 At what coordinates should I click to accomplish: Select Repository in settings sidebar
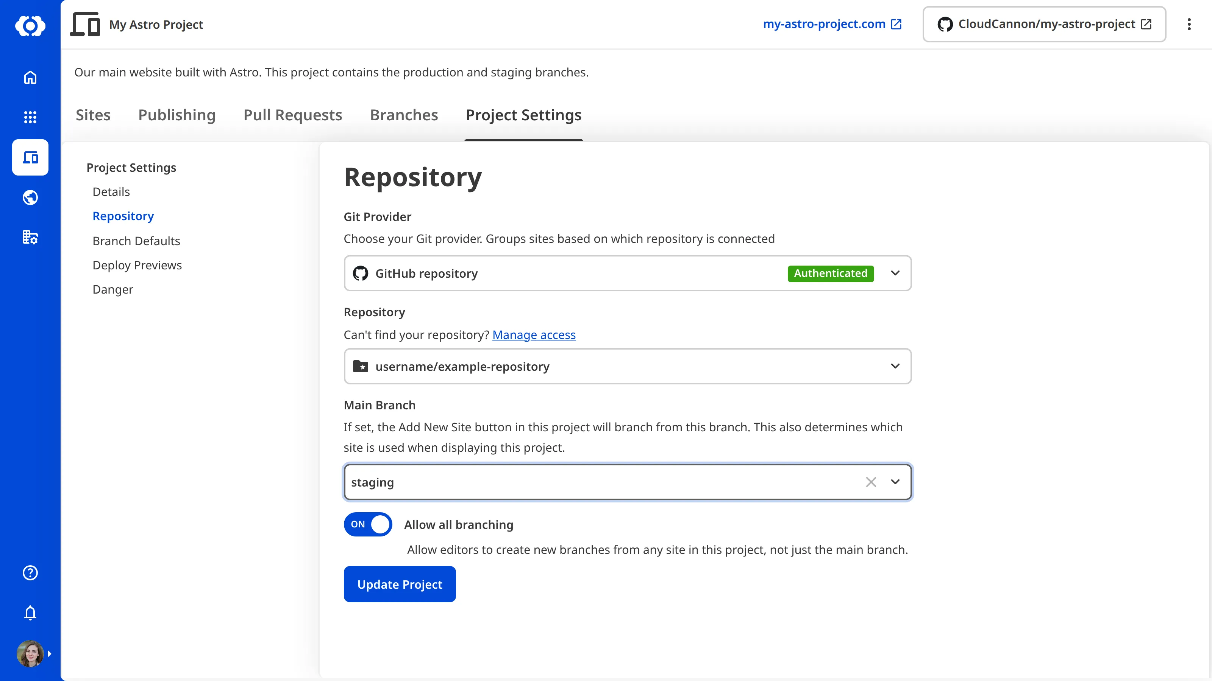[123, 216]
